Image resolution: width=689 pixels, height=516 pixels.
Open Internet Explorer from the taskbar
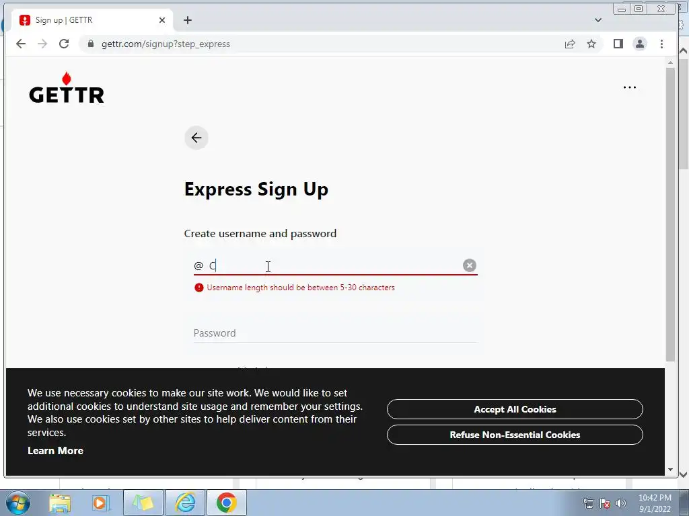pos(185,503)
